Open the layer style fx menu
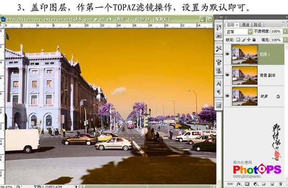The image size is (288, 188). click(239, 184)
